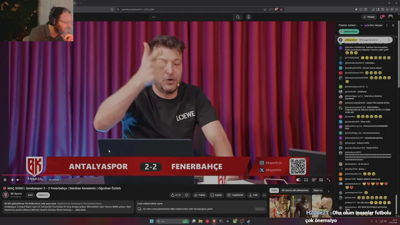Adjust the video volume slider
The height and width of the screenshot is (225, 400).
20,180
